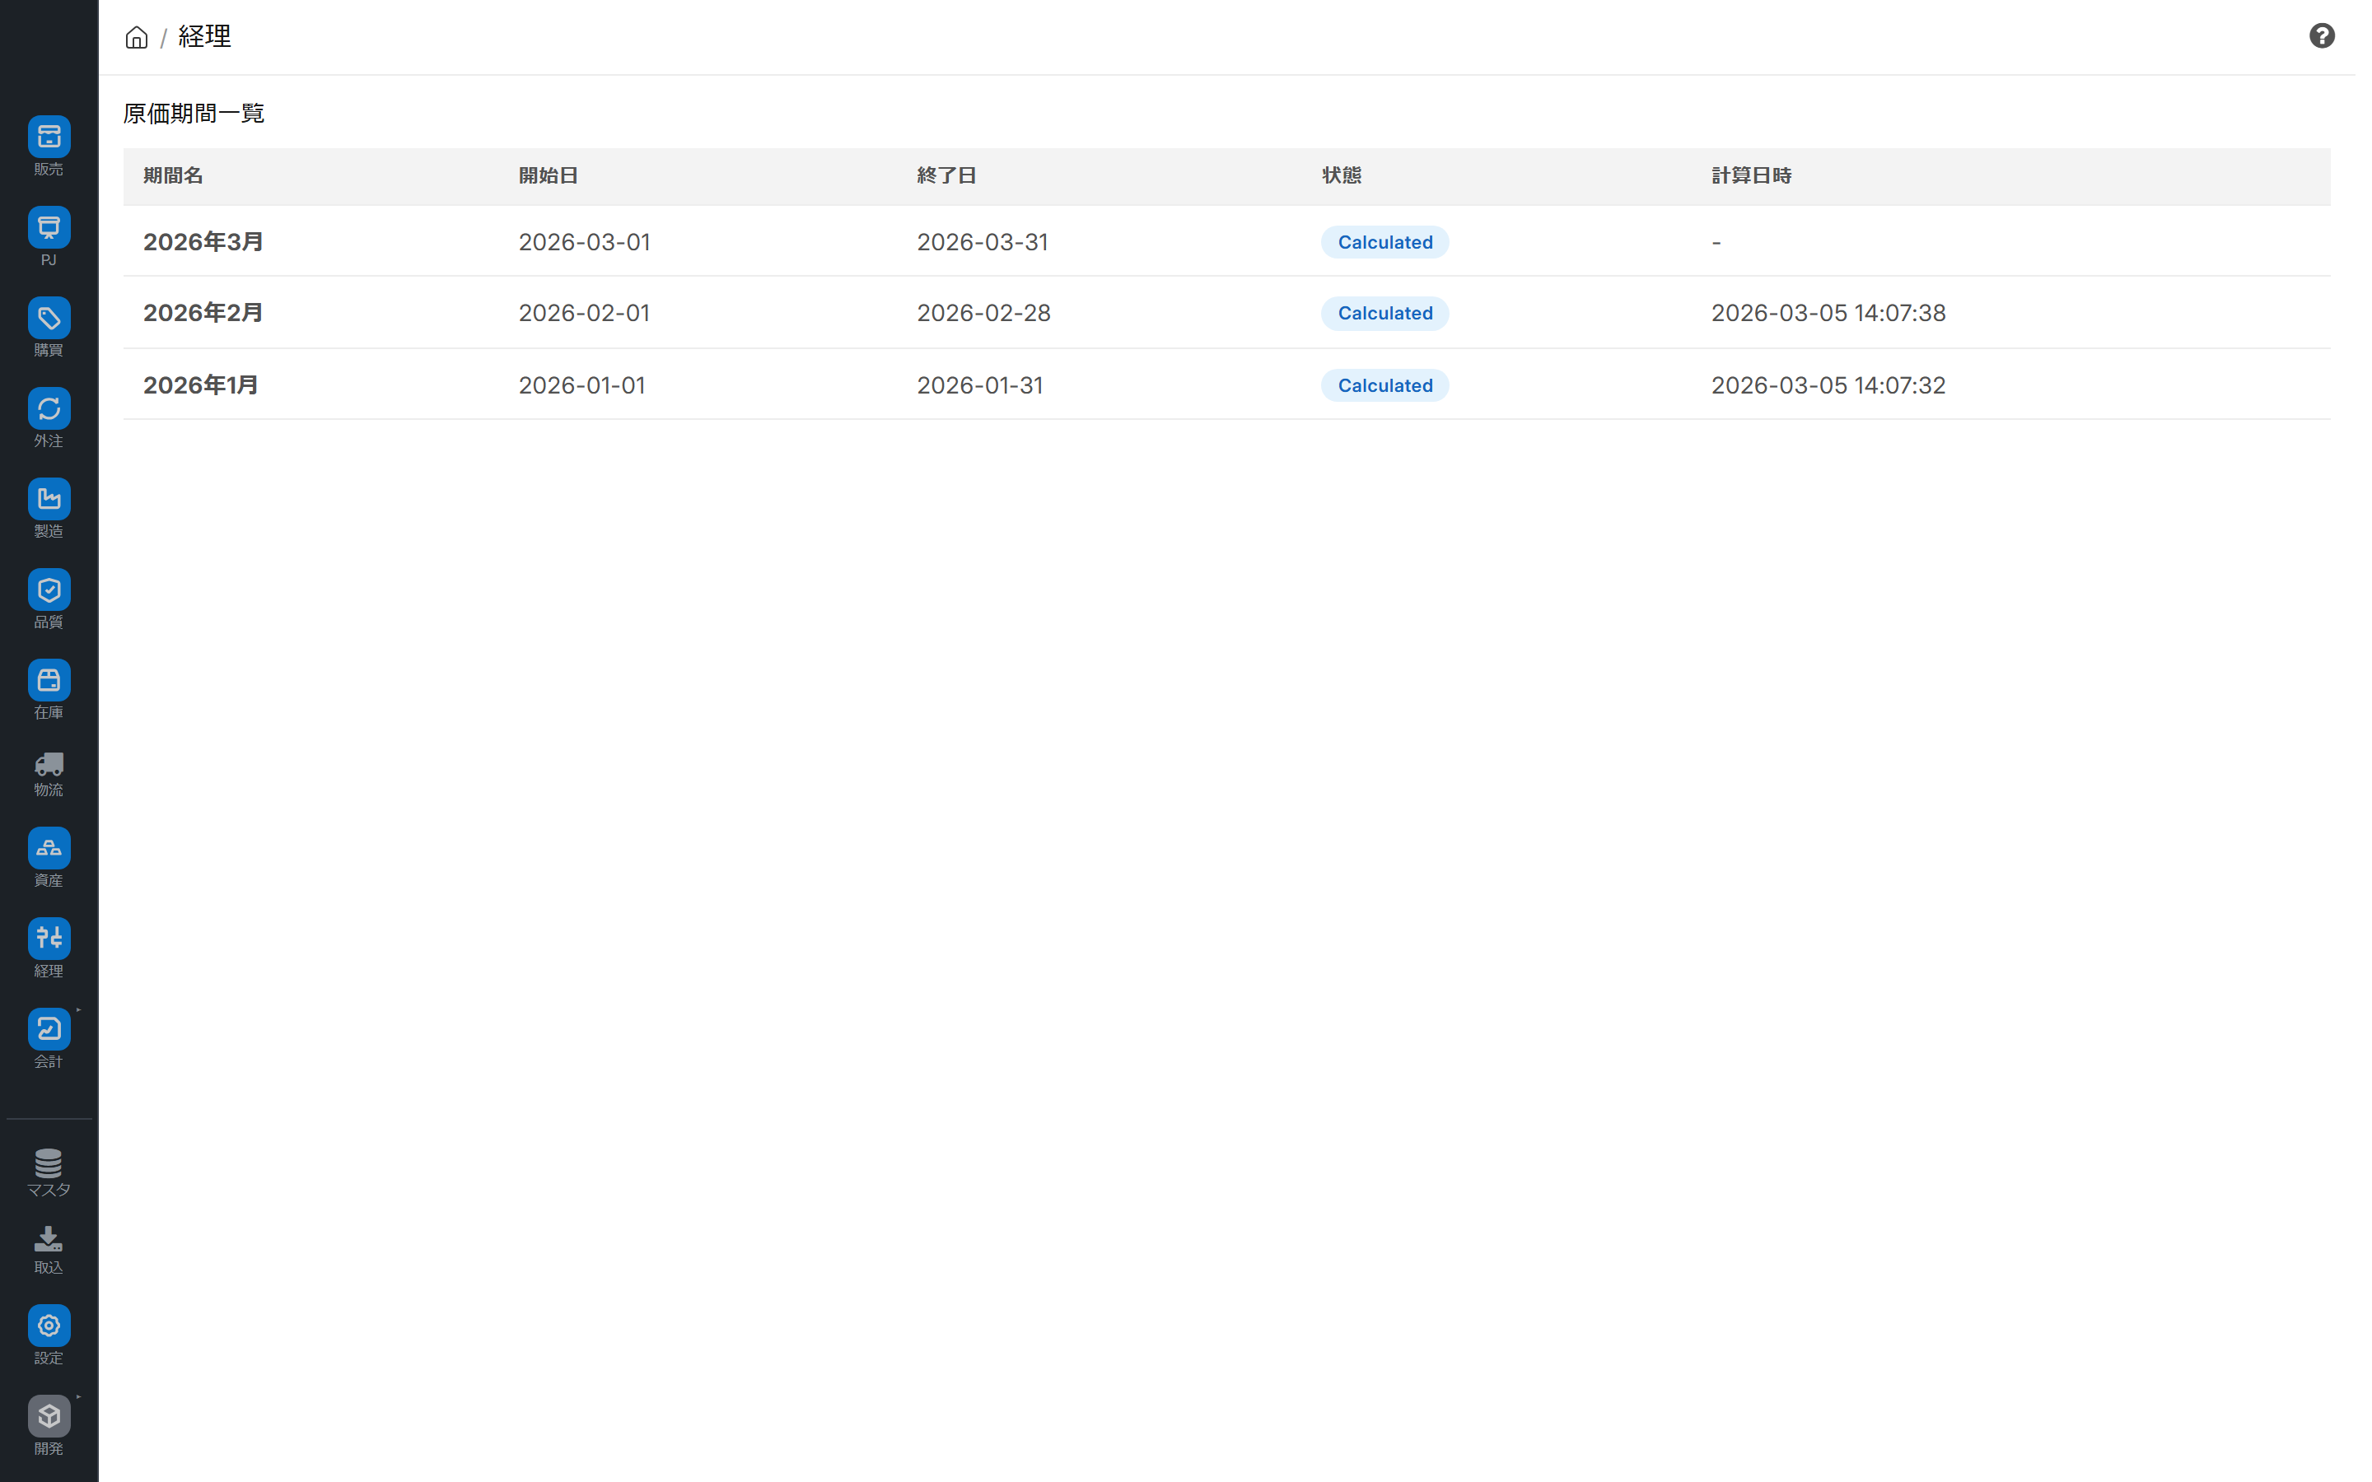Viewport: 2372px width, 1482px height.
Task: Open the マスタ master data icon
Action: click(x=49, y=1163)
